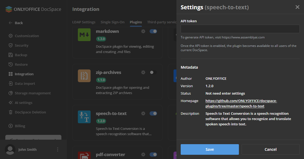
Task: Click John Smith's avatar
Action: click(10, 149)
